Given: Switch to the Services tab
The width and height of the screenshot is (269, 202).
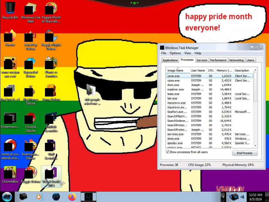Looking at the screenshot, I should point(202,60).
